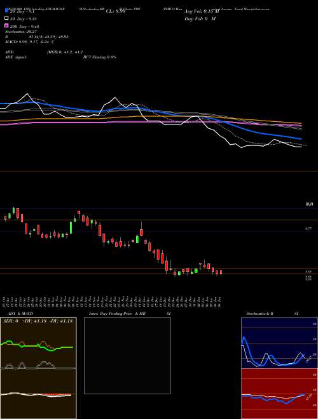The image size is (318, 419).
Task: Click the red RSI chart lower panel
Action: pos(279,394)
